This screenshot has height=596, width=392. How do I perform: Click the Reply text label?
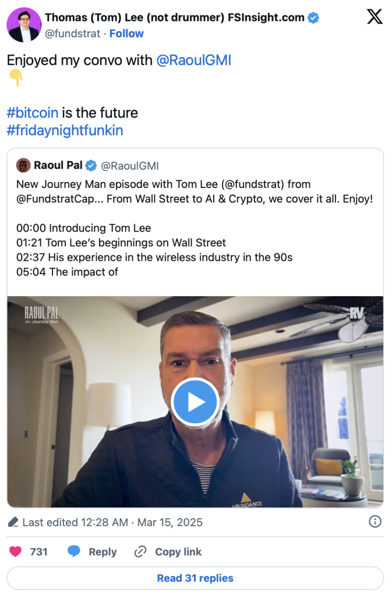pos(103,552)
